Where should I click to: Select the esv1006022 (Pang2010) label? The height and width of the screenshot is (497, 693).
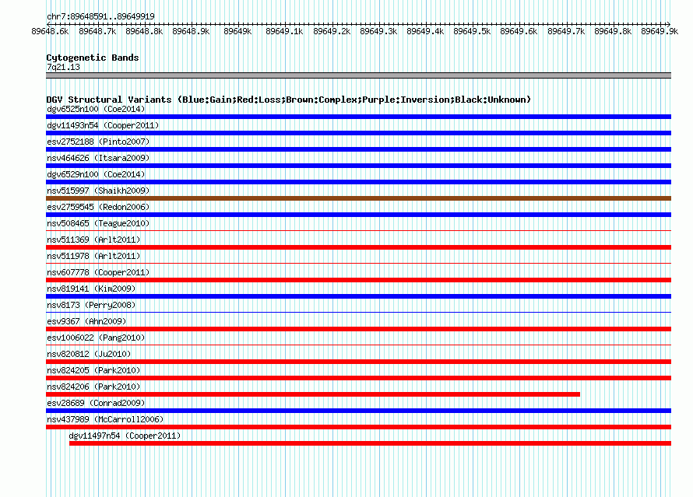(96, 338)
